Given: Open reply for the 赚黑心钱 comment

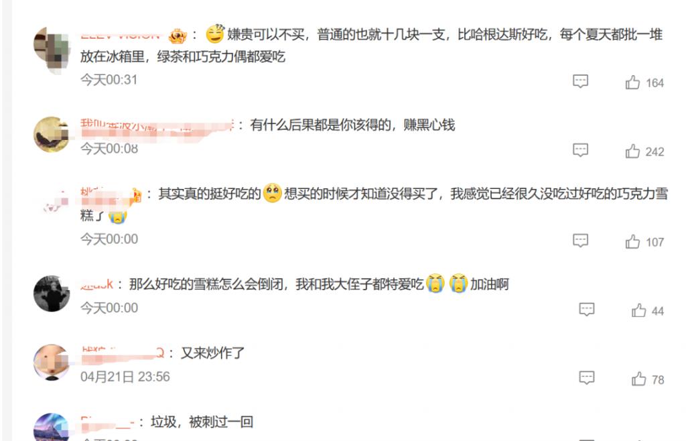Looking at the screenshot, I should (581, 150).
